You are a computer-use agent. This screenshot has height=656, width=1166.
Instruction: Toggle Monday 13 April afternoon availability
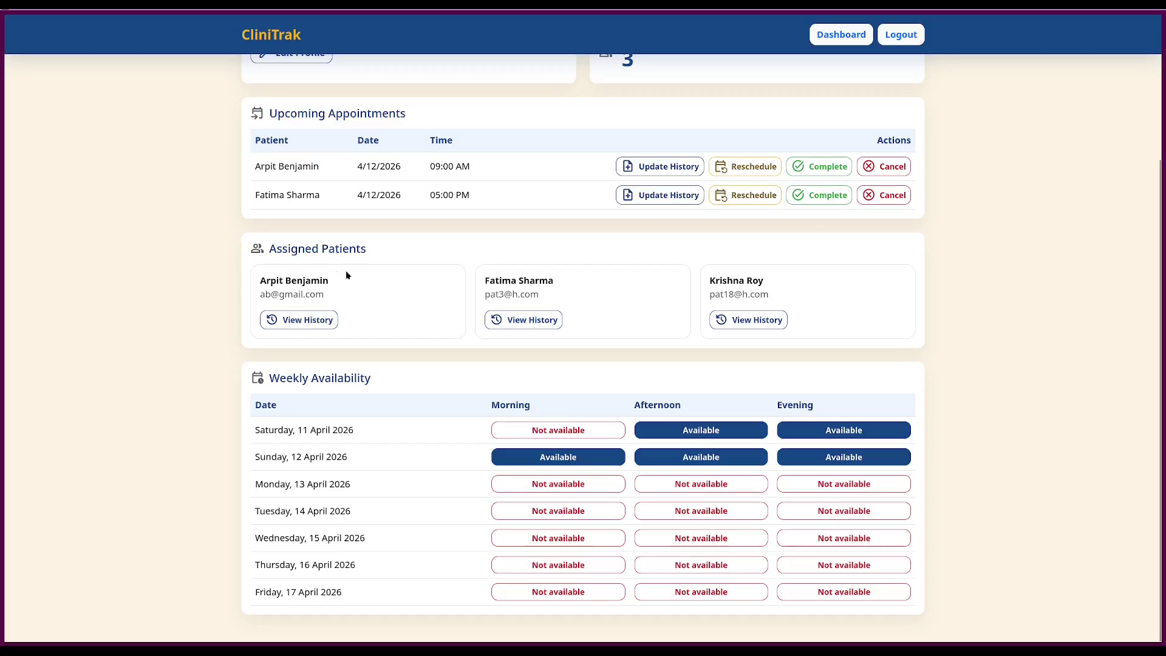(x=701, y=484)
